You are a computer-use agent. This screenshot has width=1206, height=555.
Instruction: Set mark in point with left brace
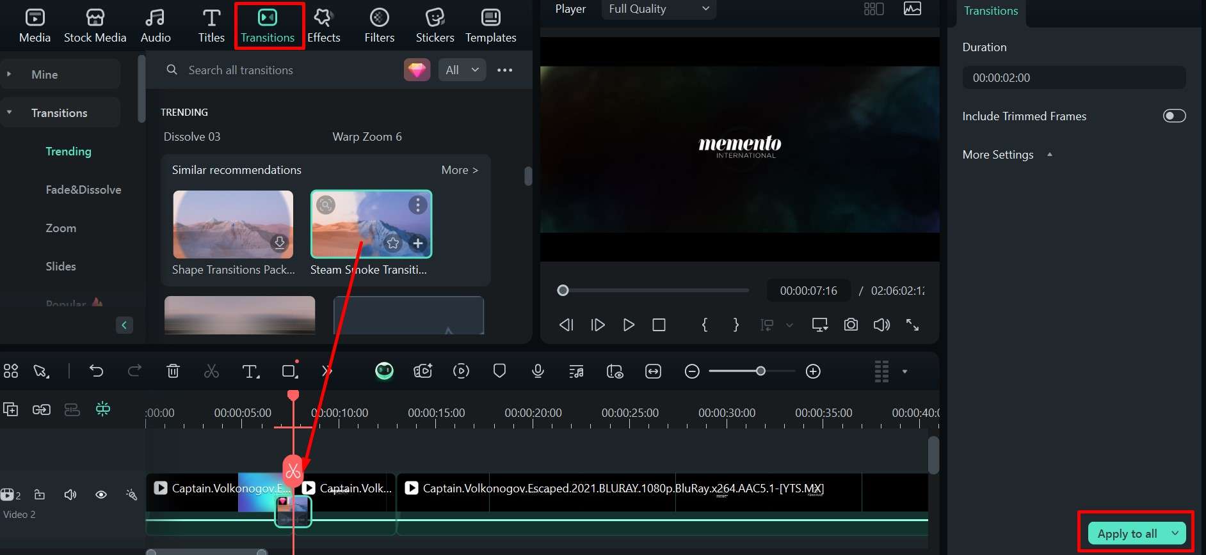tap(705, 325)
